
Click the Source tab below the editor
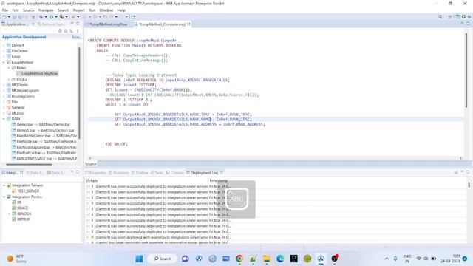coord(90,164)
